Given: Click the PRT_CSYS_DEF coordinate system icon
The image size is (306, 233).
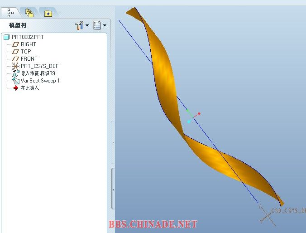Looking at the screenshot, I should pos(15,66).
